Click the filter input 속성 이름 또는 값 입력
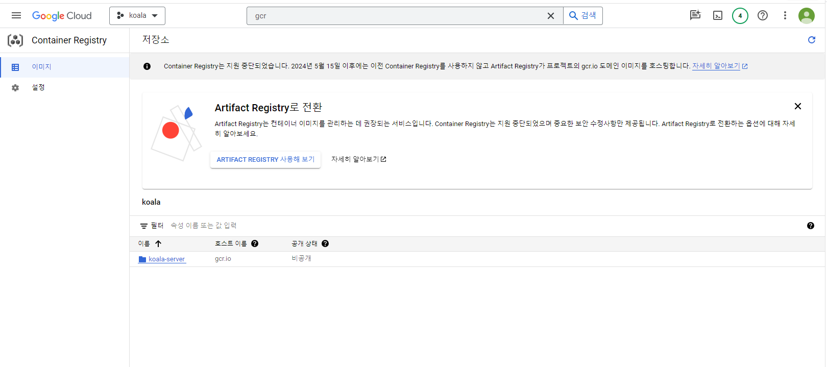This screenshot has height=367, width=827. click(204, 226)
